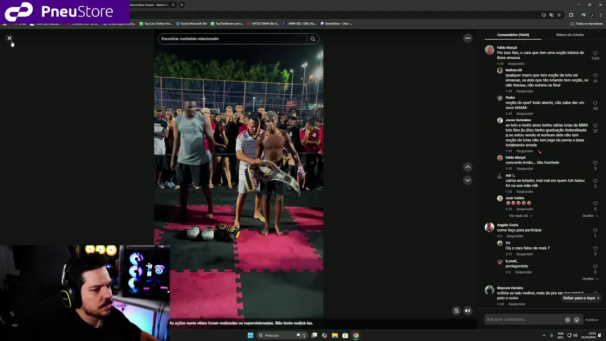Image resolution: width=606 pixels, height=341 pixels.
Task: Go to next video with the down arrow
Action: (x=467, y=180)
